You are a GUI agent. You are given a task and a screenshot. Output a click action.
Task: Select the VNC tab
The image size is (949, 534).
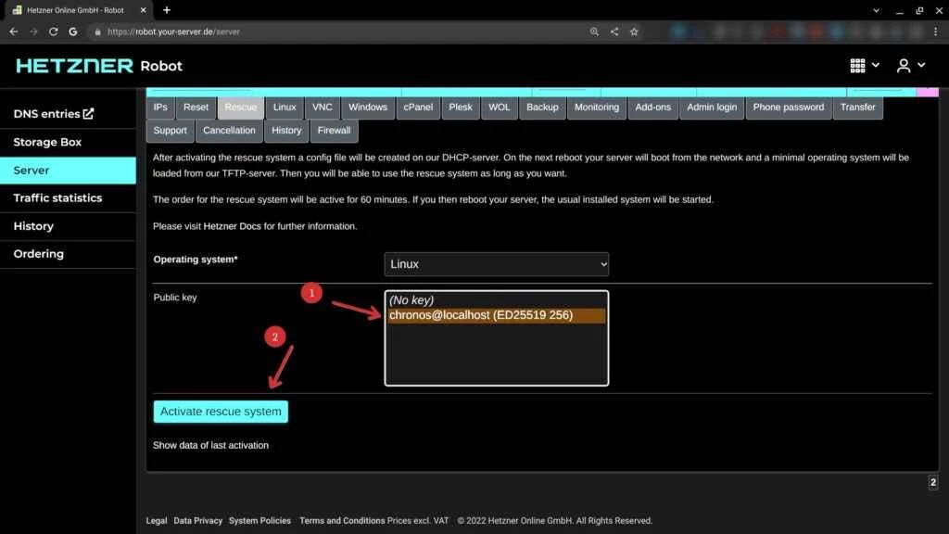(322, 108)
